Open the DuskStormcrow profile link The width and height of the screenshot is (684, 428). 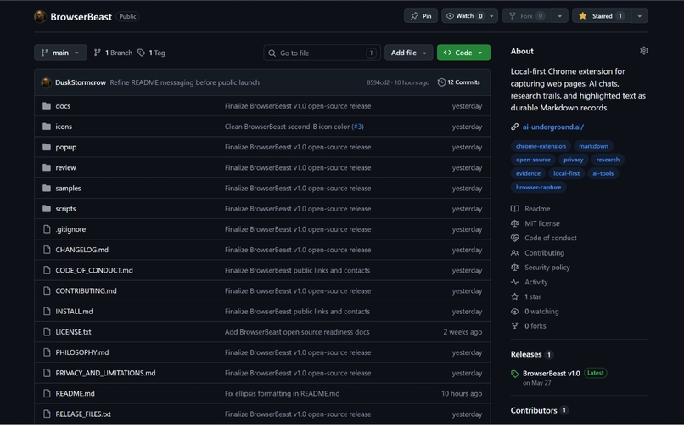[81, 82]
